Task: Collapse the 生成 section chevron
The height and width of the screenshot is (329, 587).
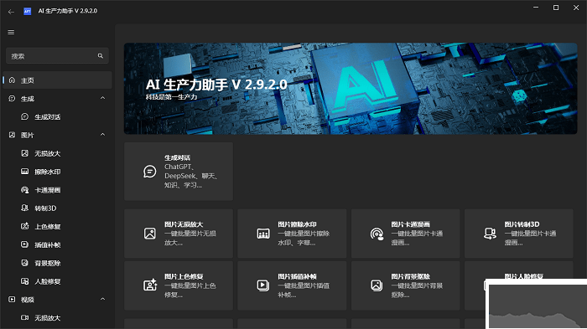Action: pos(102,98)
